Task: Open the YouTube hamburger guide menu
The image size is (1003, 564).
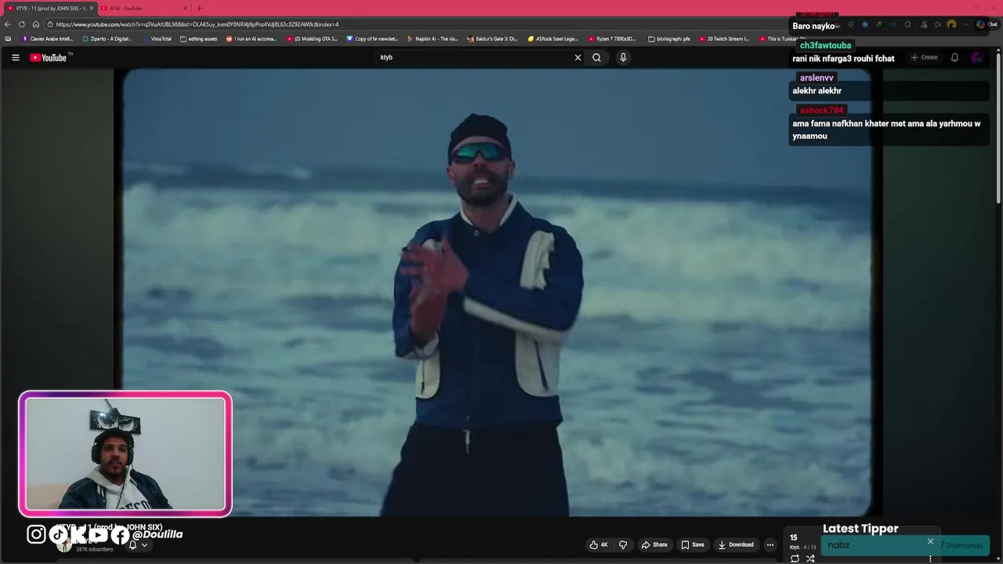Action: click(x=15, y=57)
